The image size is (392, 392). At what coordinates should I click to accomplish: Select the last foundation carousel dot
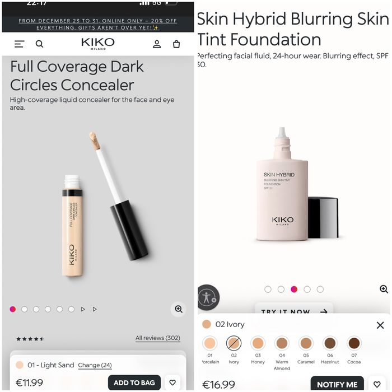pos(320,290)
